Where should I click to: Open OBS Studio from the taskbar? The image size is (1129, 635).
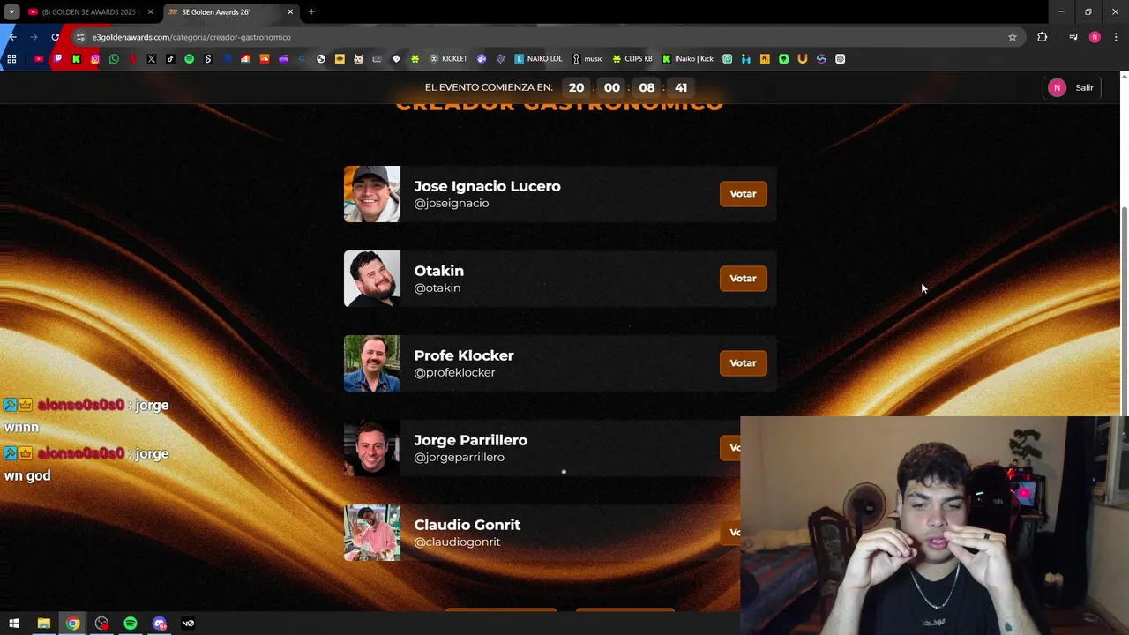pos(101,624)
